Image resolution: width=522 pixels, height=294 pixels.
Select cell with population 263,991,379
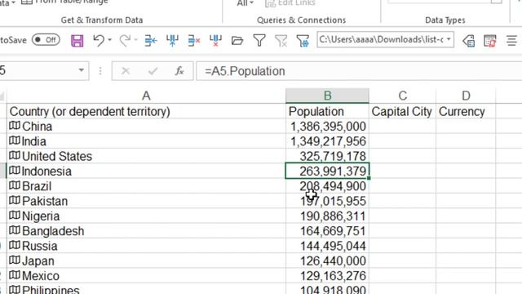327,171
